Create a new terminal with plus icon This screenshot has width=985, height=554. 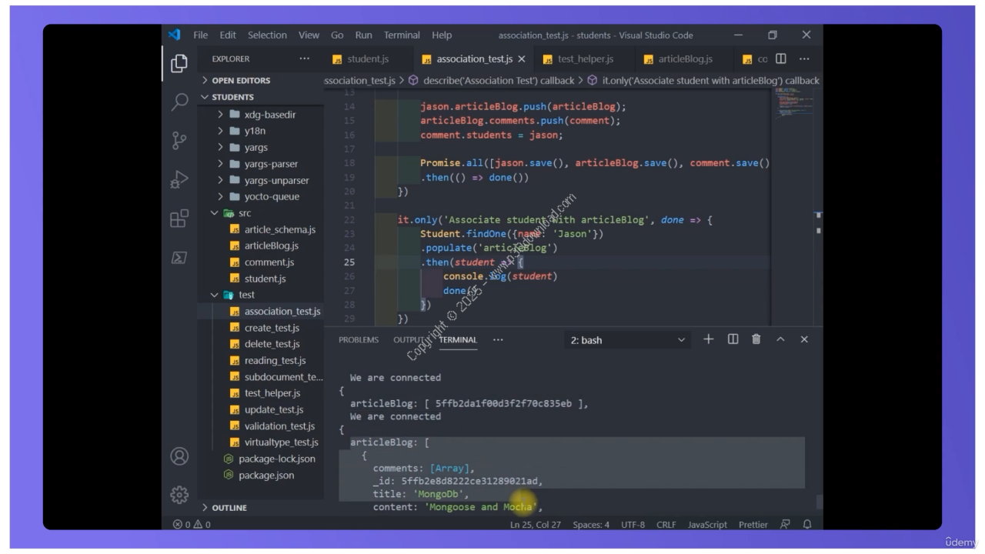[x=709, y=339]
